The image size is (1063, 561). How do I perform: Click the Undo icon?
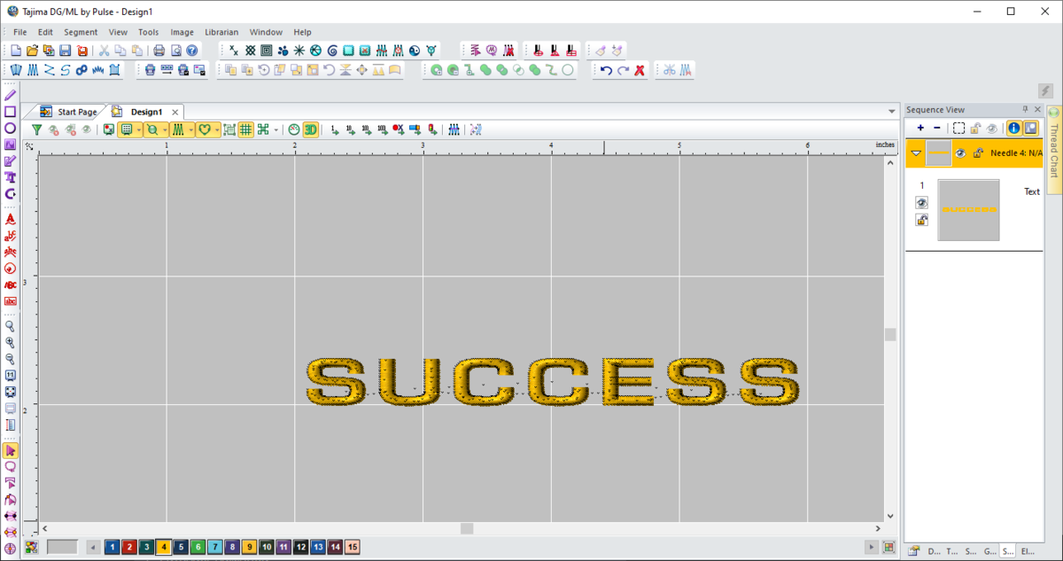pyautogui.click(x=608, y=69)
